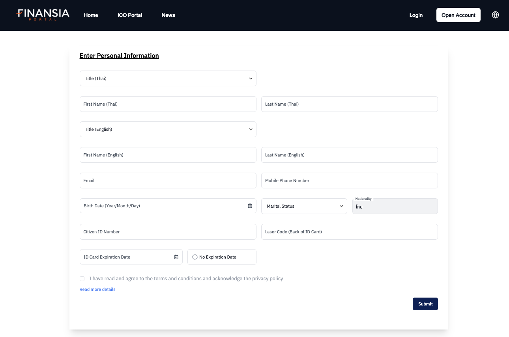Image resolution: width=509 pixels, height=337 pixels.
Task: Open the globe language selector
Action: pos(495,15)
